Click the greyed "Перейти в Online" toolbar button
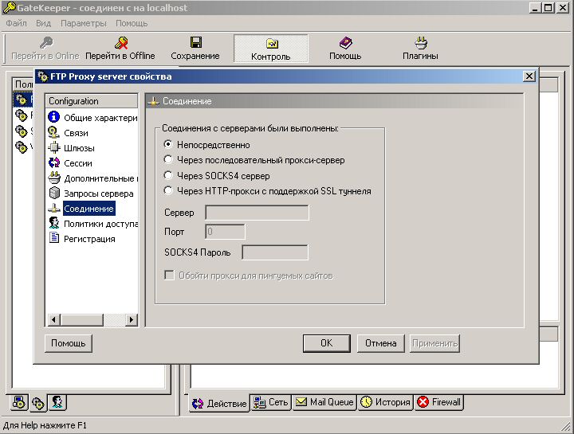Viewport: 574px width, 434px height. tap(45, 49)
